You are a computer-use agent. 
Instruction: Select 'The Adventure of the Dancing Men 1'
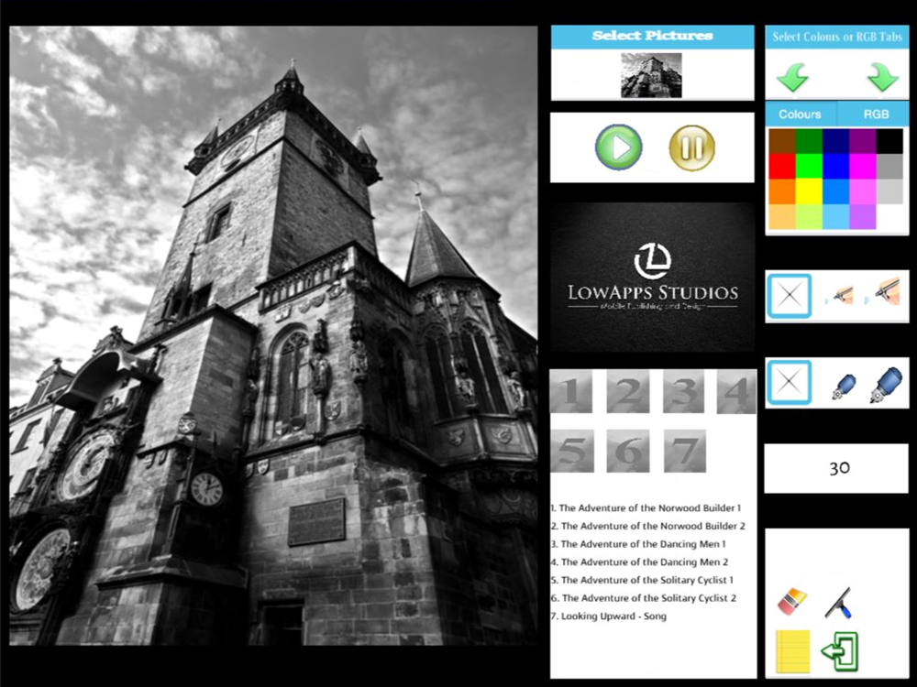[638, 544]
